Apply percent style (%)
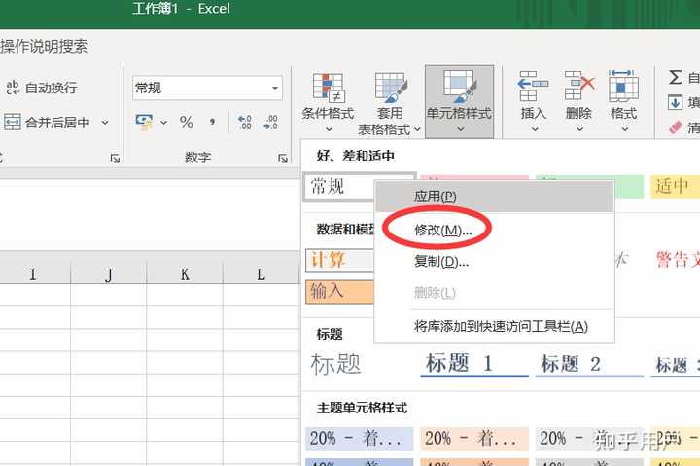The height and width of the screenshot is (466, 700). point(187,122)
